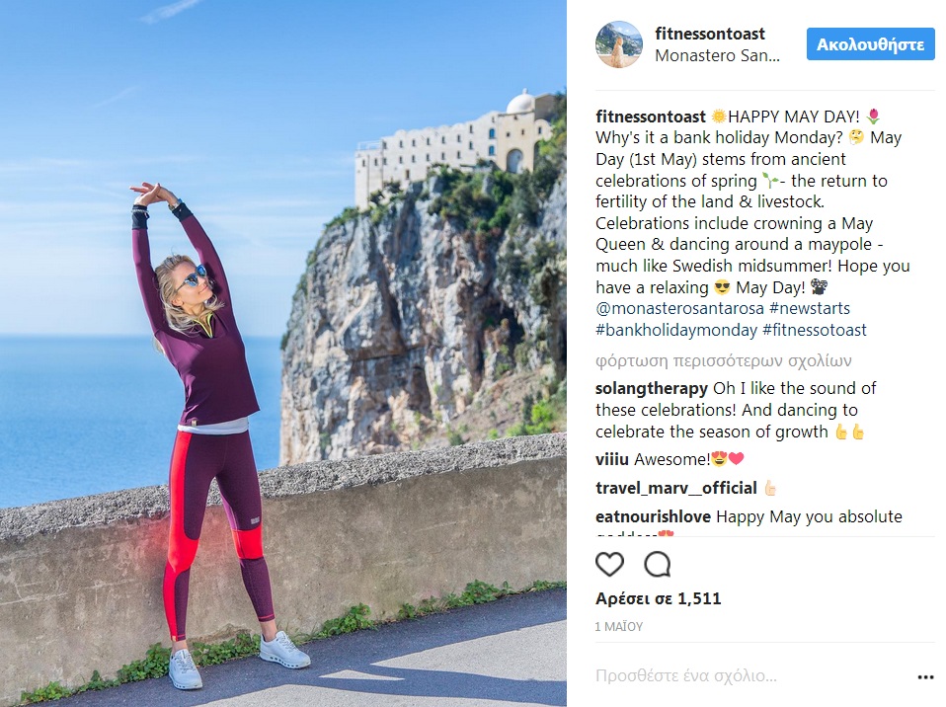This screenshot has width=946, height=707.
Task: Load more comments (φόρτωση περισσότερων σχολίων)
Action: (724, 361)
